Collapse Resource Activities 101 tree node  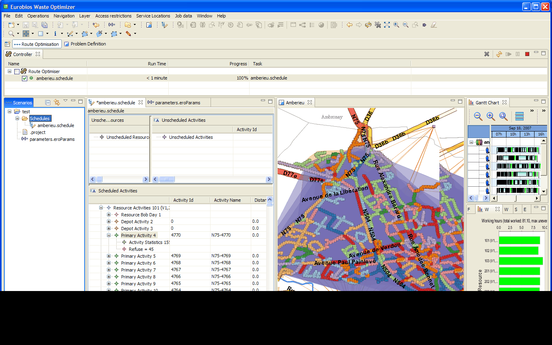click(100, 207)
